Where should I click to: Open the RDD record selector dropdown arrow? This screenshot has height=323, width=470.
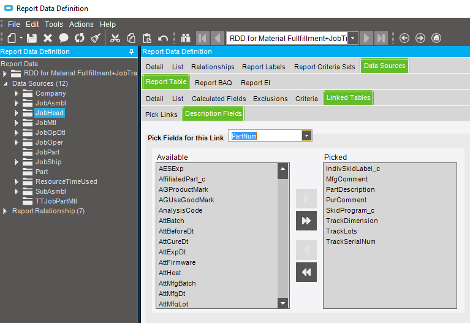point(353,38)
